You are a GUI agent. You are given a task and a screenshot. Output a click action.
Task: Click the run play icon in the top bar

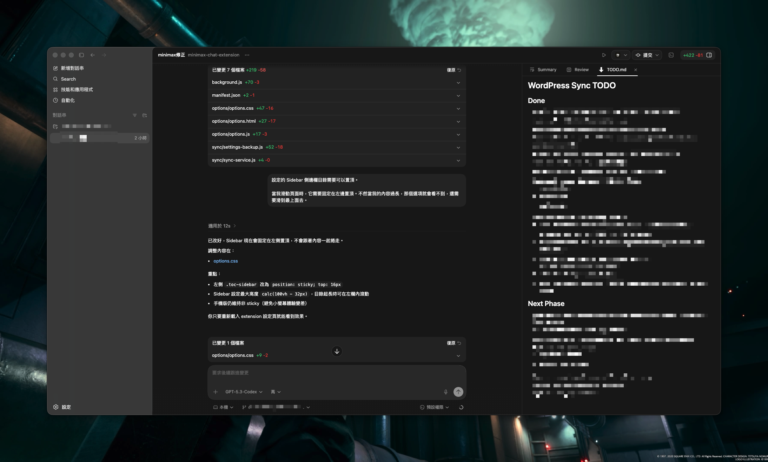[x=604, y=55]
